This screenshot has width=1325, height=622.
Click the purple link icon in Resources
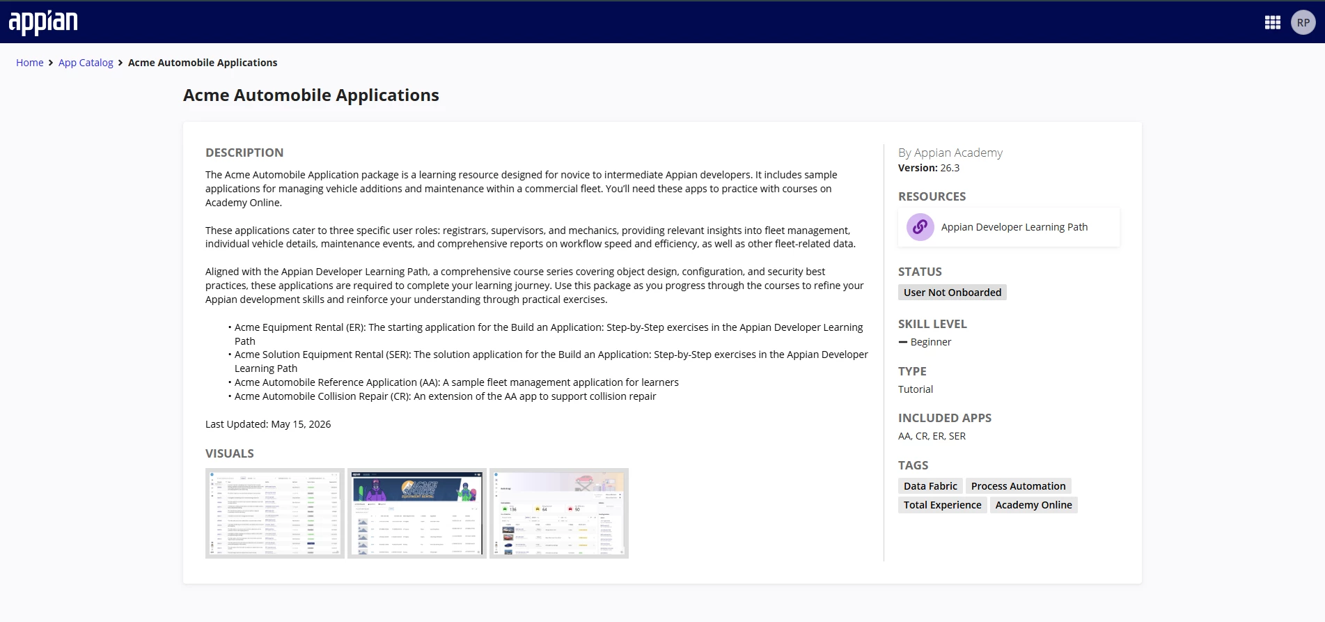coord(920,227)
